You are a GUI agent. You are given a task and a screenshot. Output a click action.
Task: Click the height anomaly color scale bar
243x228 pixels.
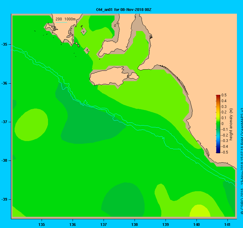click(x=218, y=124)
